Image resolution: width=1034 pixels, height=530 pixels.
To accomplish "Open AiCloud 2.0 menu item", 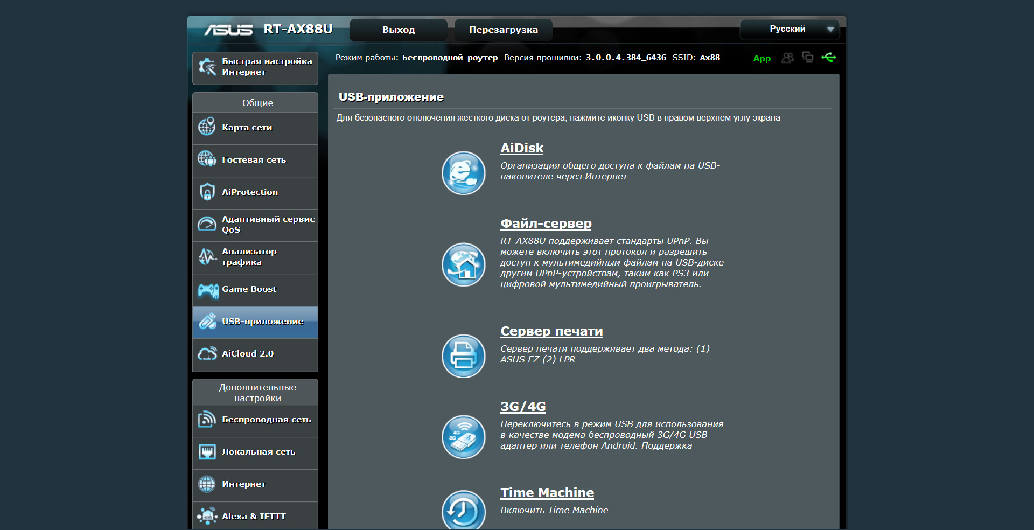I will point(255,354).
